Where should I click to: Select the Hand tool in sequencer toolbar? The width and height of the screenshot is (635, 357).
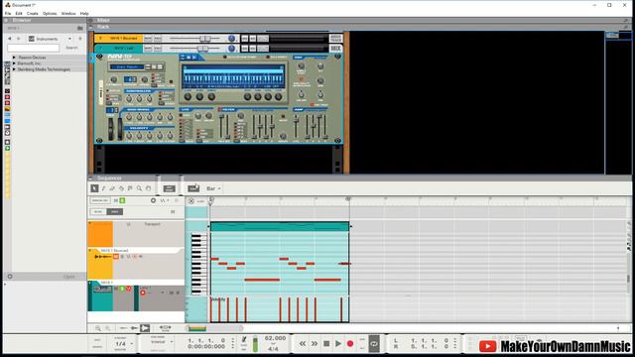[x=148, y=188]
